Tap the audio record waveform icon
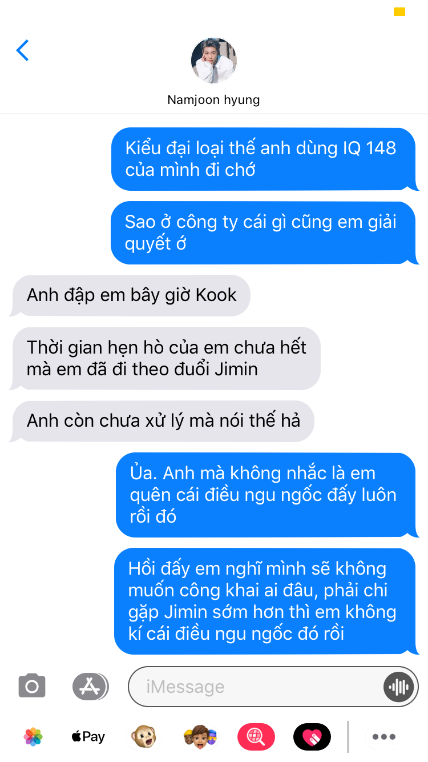428x762 pixels. click(398, 686)
